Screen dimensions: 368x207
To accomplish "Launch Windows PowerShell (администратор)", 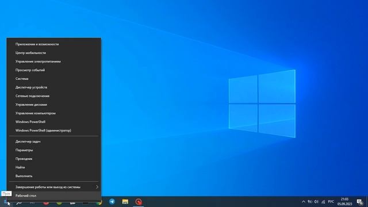I will point(53,131).
